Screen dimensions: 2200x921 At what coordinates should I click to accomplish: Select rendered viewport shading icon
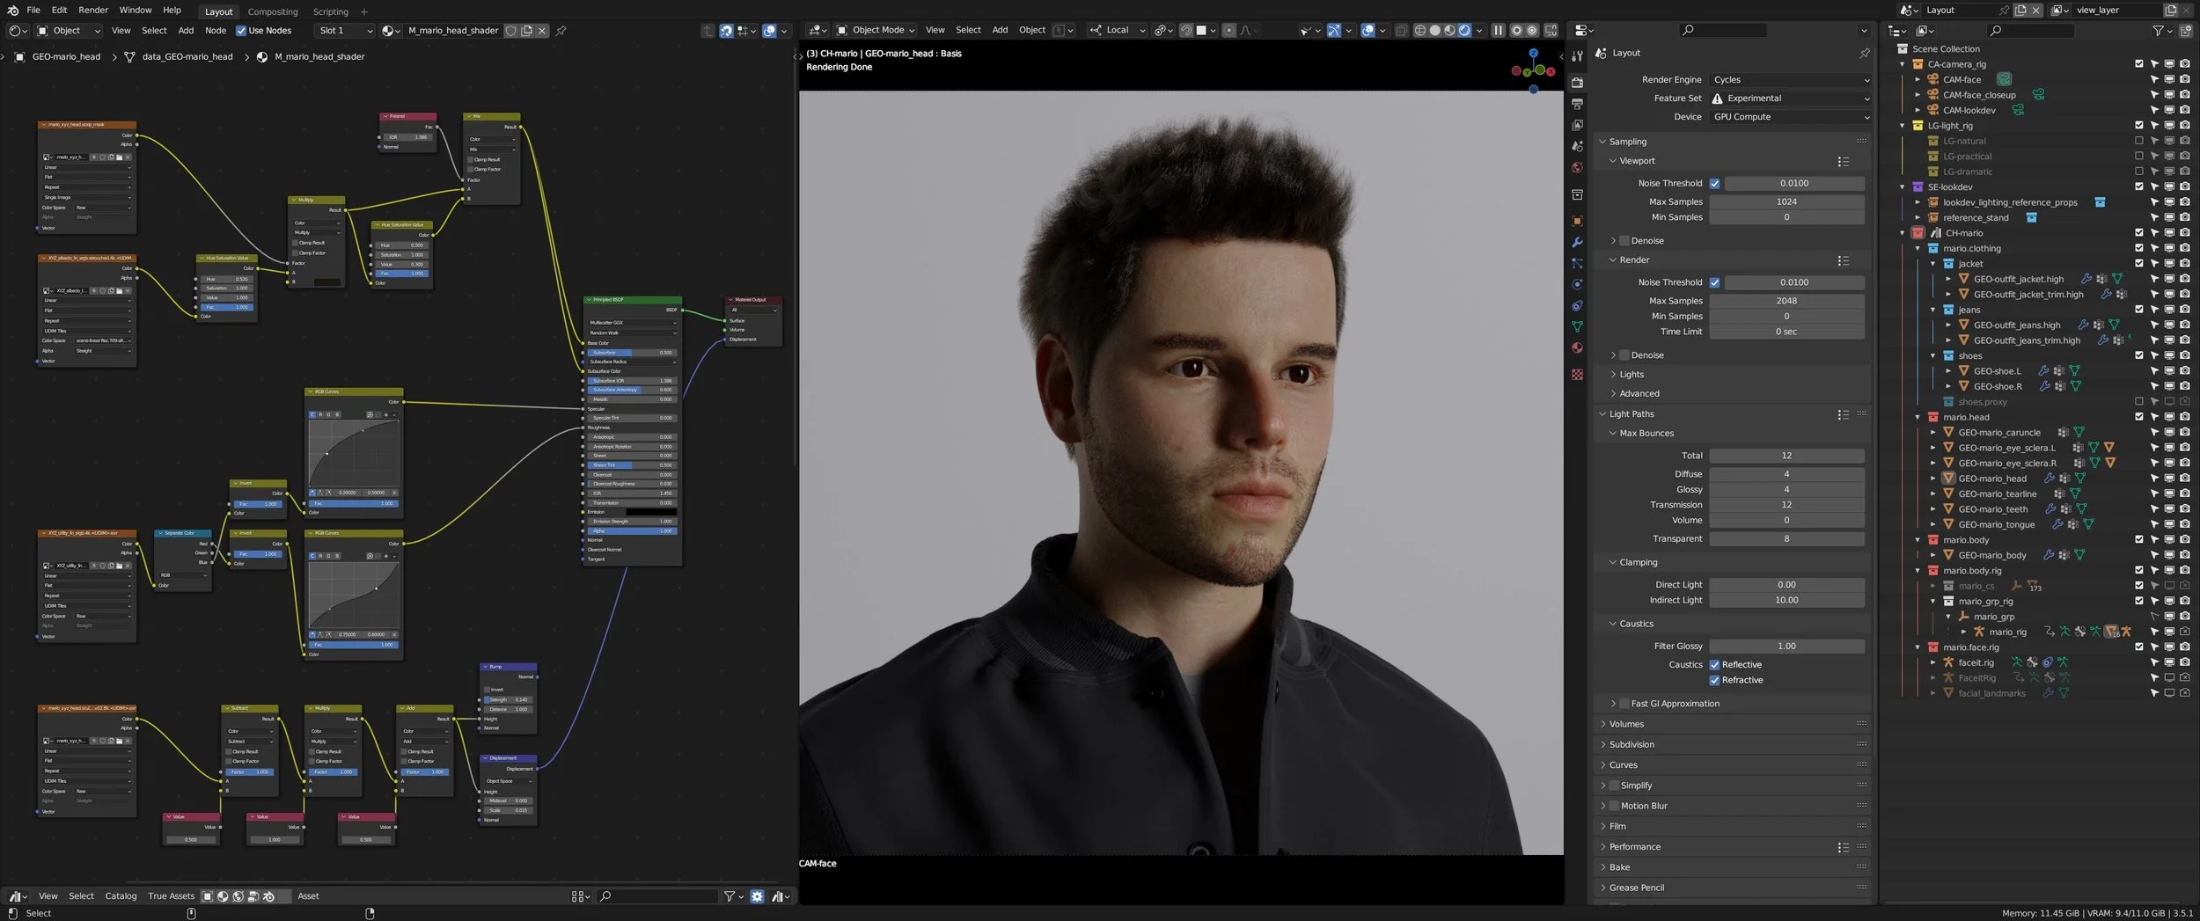point(1464,30)
